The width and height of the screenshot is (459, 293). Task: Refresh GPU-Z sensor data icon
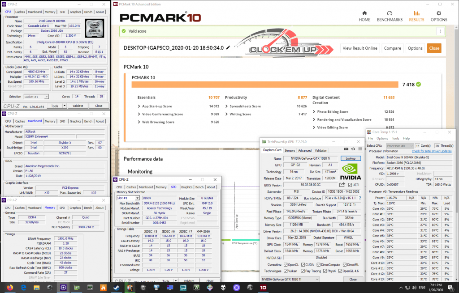pyautogui.click(x=353, y=149)
